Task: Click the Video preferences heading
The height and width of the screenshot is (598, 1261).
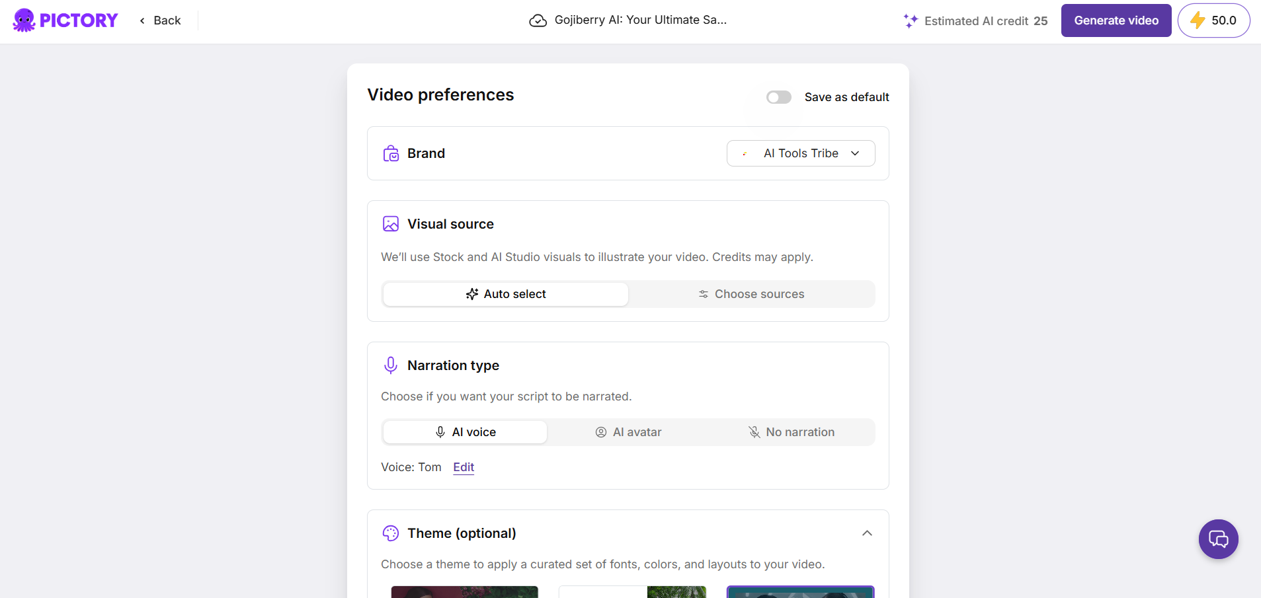Action: coord(440,95)
